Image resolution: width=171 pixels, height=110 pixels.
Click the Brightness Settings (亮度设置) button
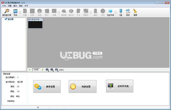point(83,87)
